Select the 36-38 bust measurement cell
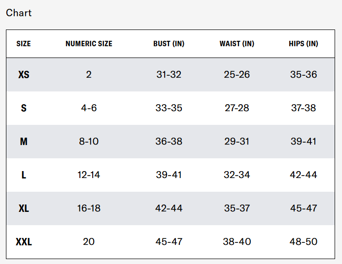 click(169, 142)
